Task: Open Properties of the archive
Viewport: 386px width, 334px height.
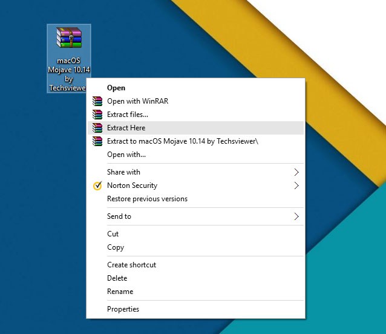Action: [x=195, y=309]
